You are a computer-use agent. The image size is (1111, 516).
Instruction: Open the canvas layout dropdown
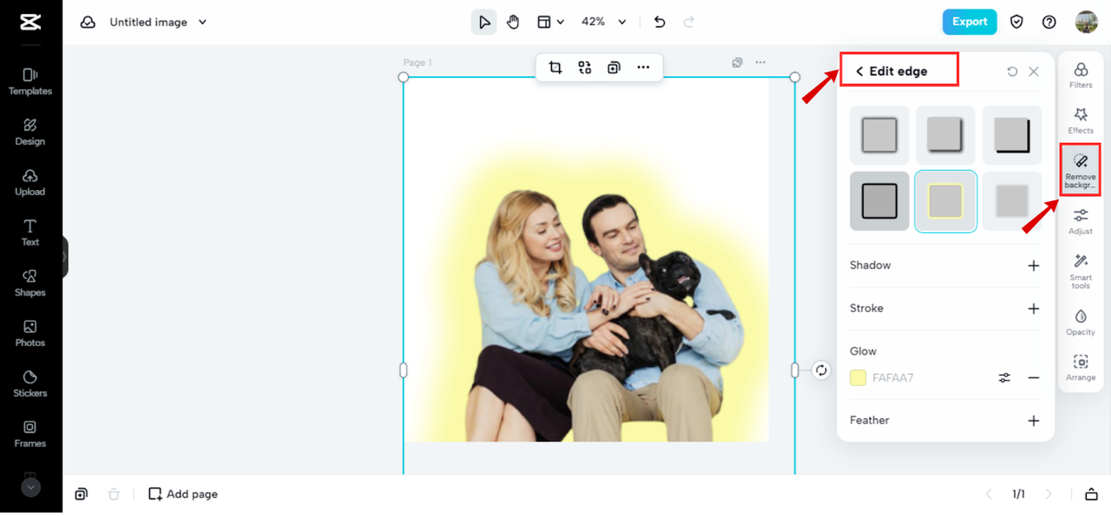(550, 22)
